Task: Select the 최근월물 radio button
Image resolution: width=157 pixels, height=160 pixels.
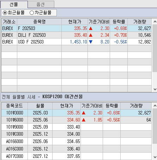Action: point(5,13)
